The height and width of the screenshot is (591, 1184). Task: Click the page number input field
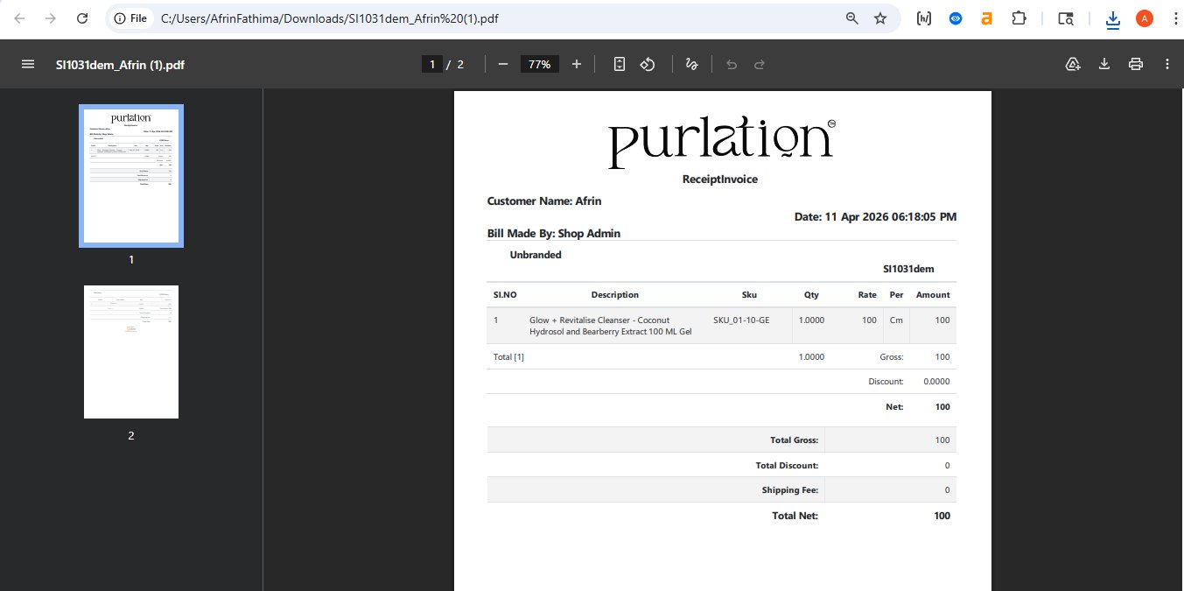click(x=431, y=63)
